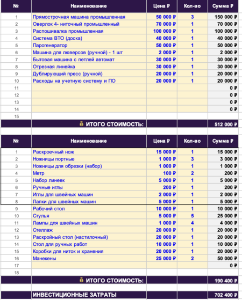This screenshot has width=242, height=300.
Task: Click 'ИТОГО СТОИМОСТЬ:' label in 512 000 ₽ row
Action: pyautogui.click(x=115, y=125)
